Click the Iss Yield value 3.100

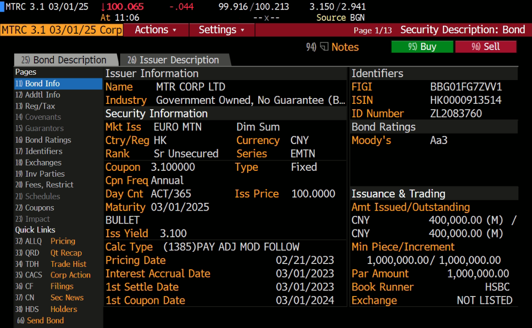click(173, 234)
